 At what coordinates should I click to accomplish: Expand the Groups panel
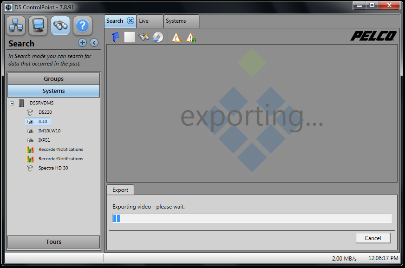pyautogui.click(x=53, y=78)
